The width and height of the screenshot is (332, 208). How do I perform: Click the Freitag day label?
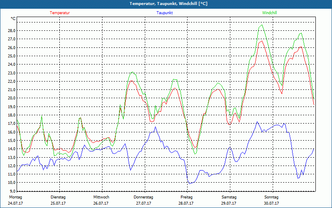tap(186, 197)
